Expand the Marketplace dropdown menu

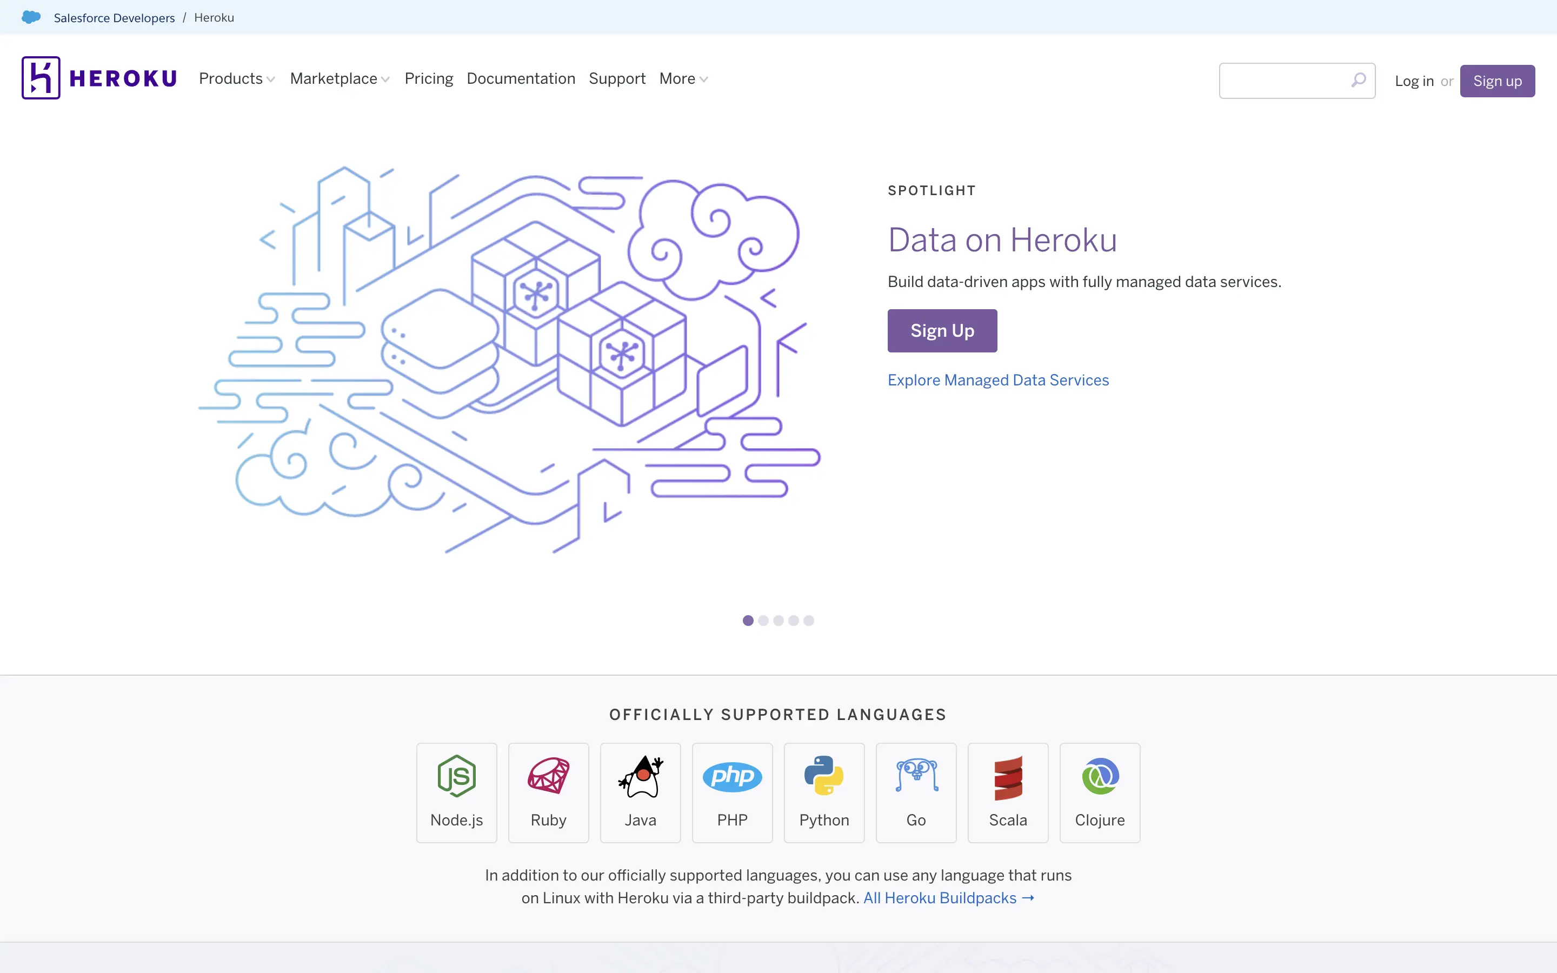340,78
